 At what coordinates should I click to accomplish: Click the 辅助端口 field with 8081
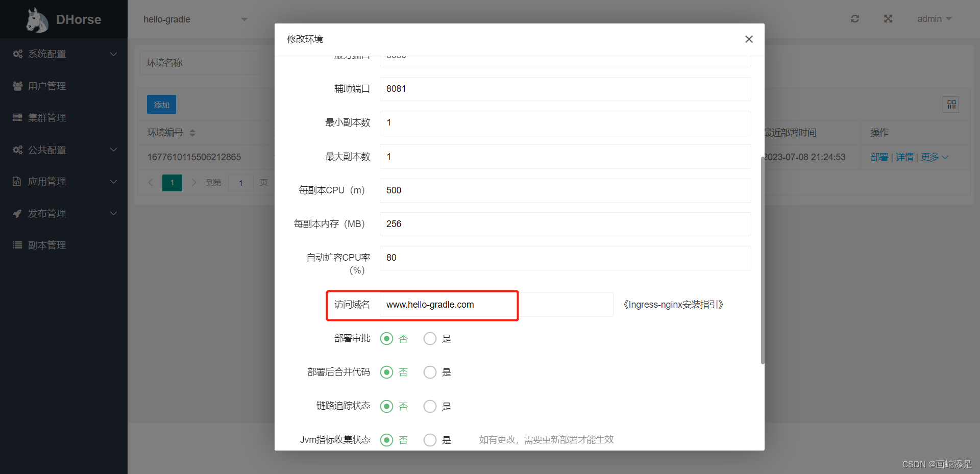click(x=565, y=89)
